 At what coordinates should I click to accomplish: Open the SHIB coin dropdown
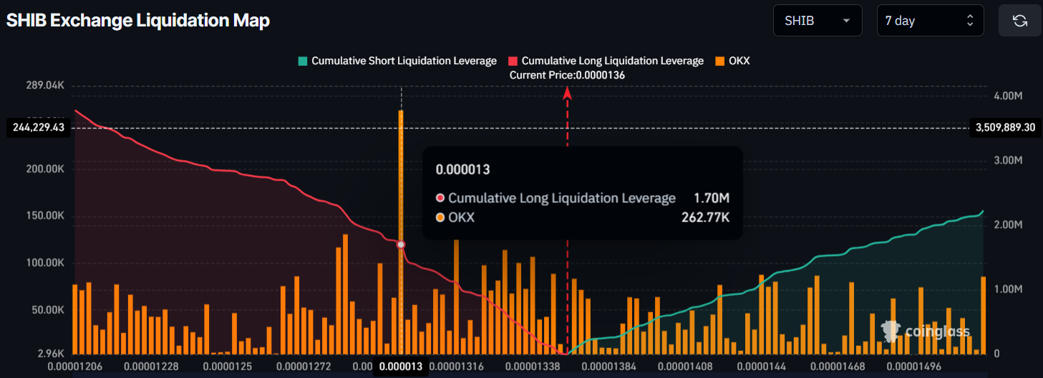pyautogui.click(x=818, y=21)
